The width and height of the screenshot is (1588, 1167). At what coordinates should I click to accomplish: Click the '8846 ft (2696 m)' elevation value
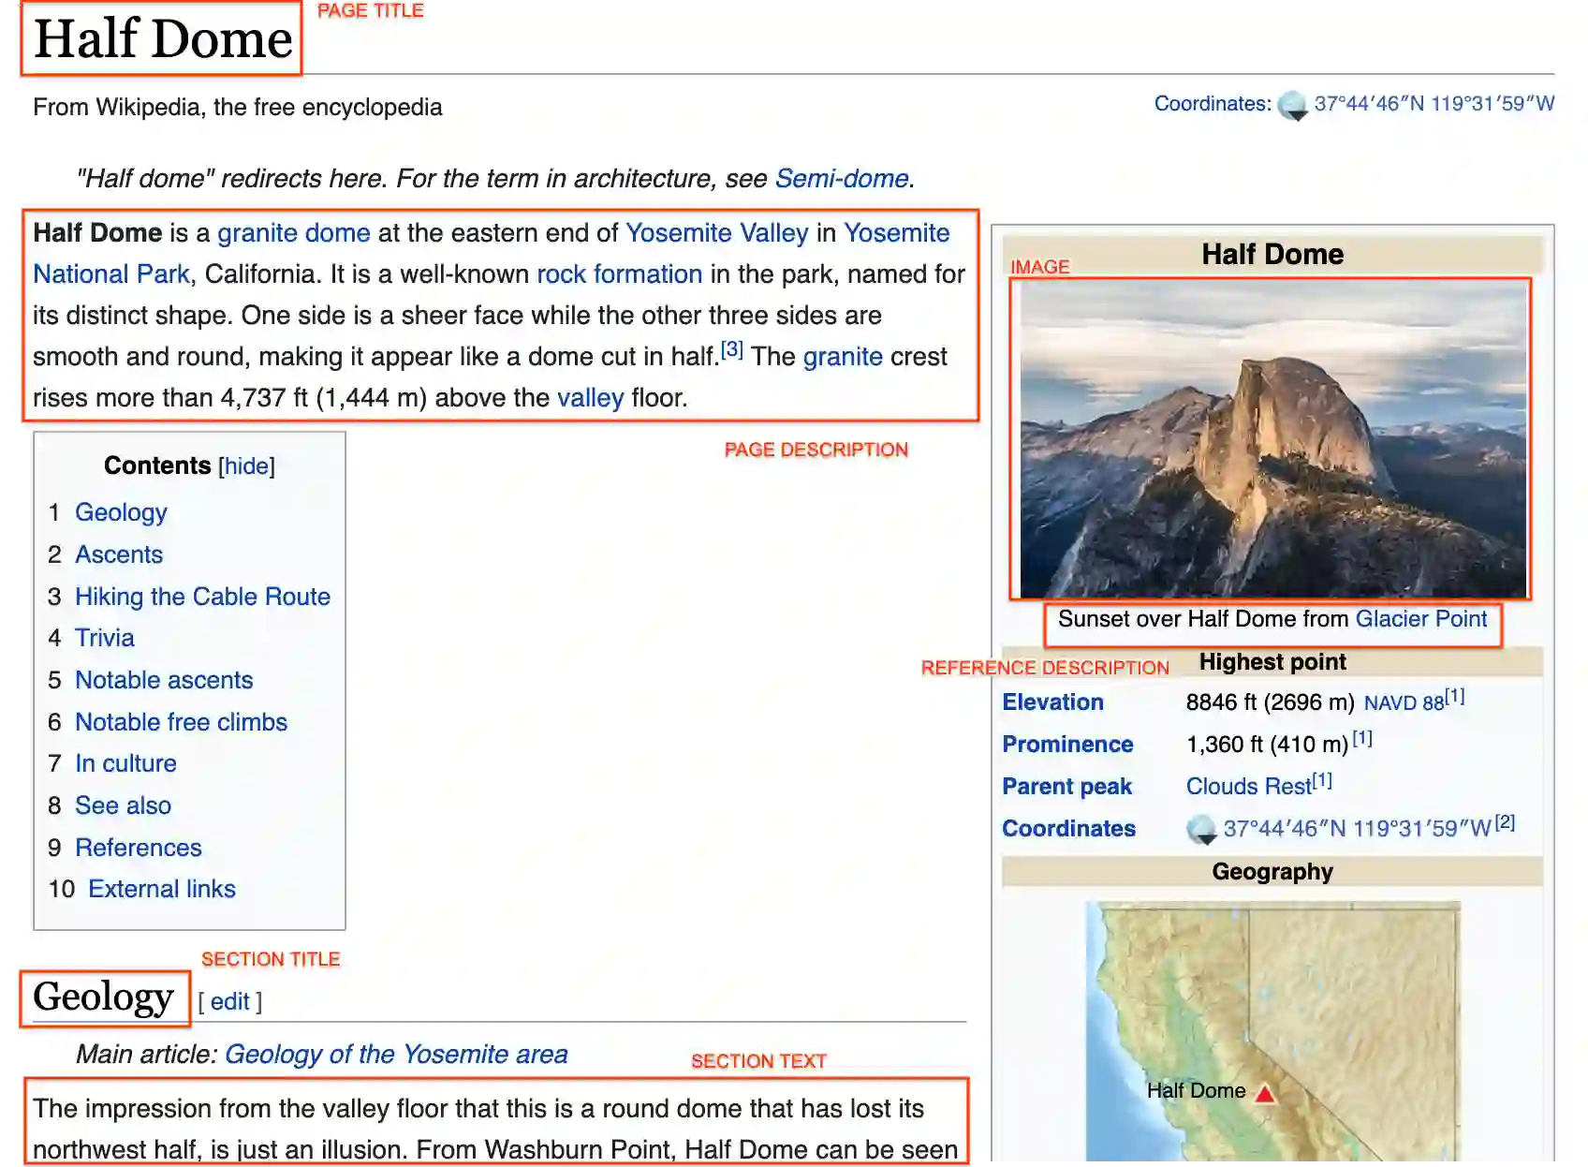[1270, 702]
